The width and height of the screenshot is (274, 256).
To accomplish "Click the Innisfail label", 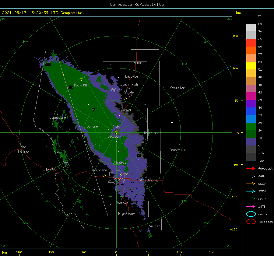I will pos(123,110).
